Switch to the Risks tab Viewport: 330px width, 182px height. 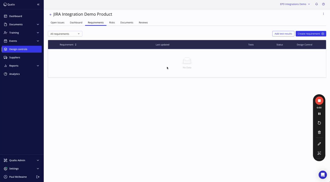[x=112, y=22]
